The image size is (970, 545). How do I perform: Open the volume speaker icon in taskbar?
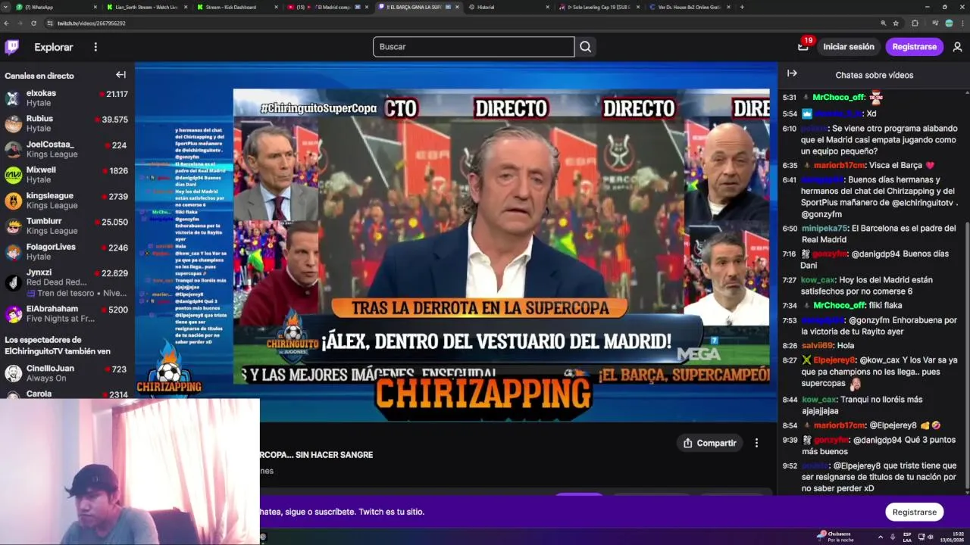[931, 537]
